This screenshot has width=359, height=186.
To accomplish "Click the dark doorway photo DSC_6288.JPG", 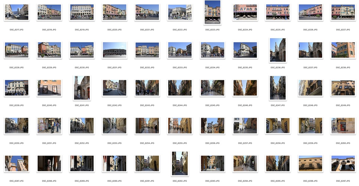I will [x=49, y=164].
